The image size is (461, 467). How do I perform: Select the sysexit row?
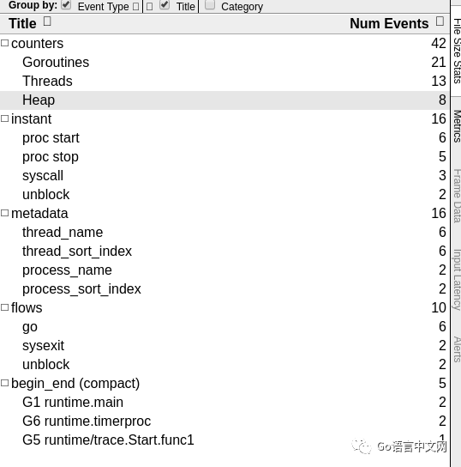coord(225,345)
